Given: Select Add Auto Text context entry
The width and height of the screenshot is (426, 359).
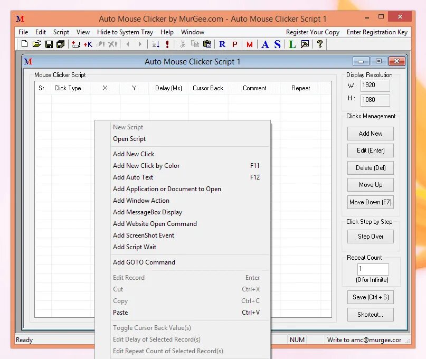Looking at the screenshot, I should pyautogui.click(x=191, y=177).
